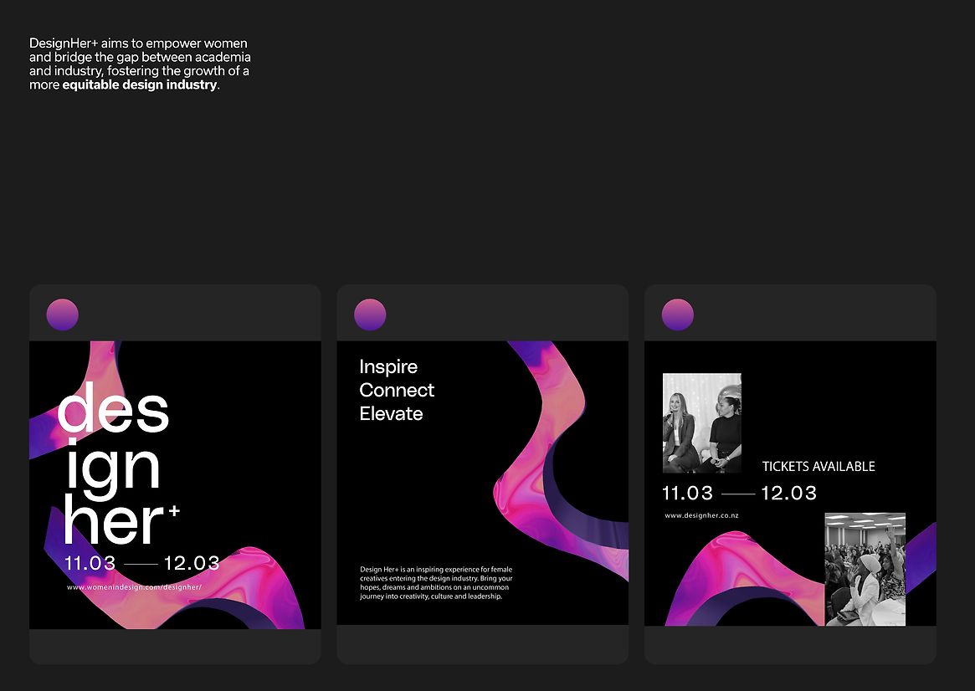The width and height of the screenshot is (975, 691).
Task: Click the 11.03 date on the designher+ post
Action: 90,564
